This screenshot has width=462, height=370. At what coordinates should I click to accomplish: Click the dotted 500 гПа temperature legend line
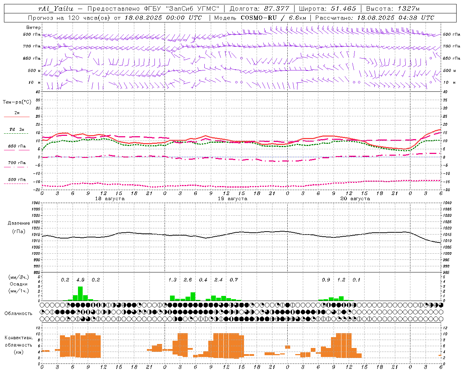[16, 184]
